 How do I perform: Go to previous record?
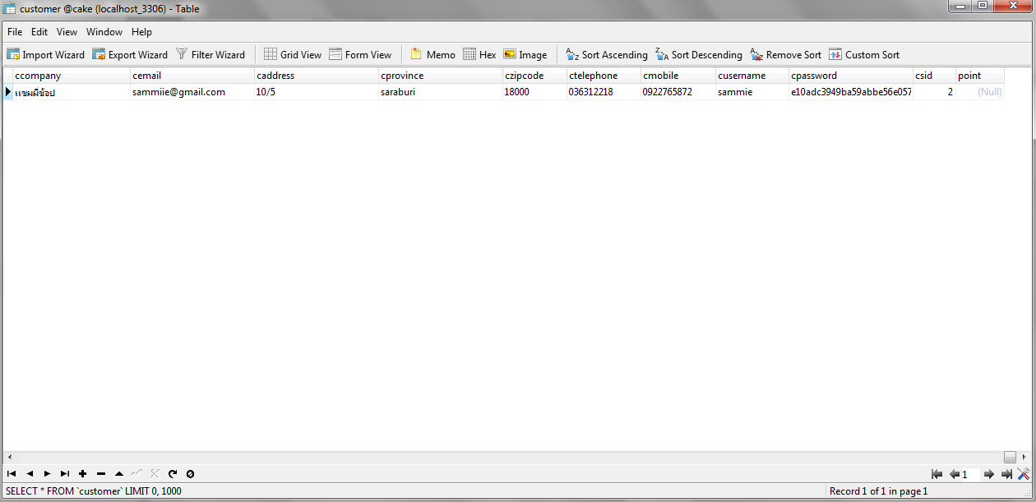[30, 474]
